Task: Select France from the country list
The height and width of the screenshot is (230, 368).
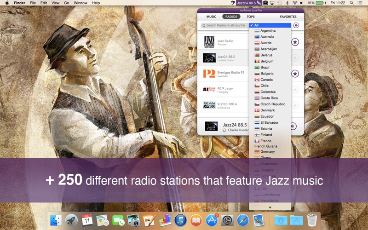Action: point(270,141)
